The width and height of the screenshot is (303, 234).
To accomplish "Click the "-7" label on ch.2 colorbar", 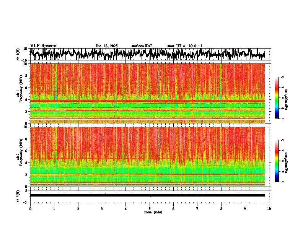I will pyautogui.click(x=282, y=182).
